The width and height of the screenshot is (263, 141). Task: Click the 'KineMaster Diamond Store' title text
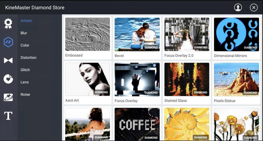click(35, 8)
